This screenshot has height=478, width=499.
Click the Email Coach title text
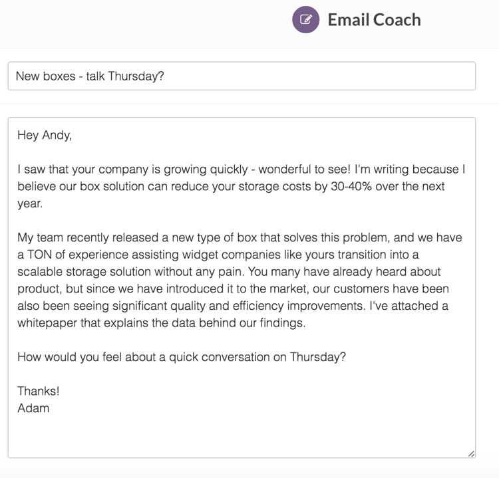(x=374, y=20)
